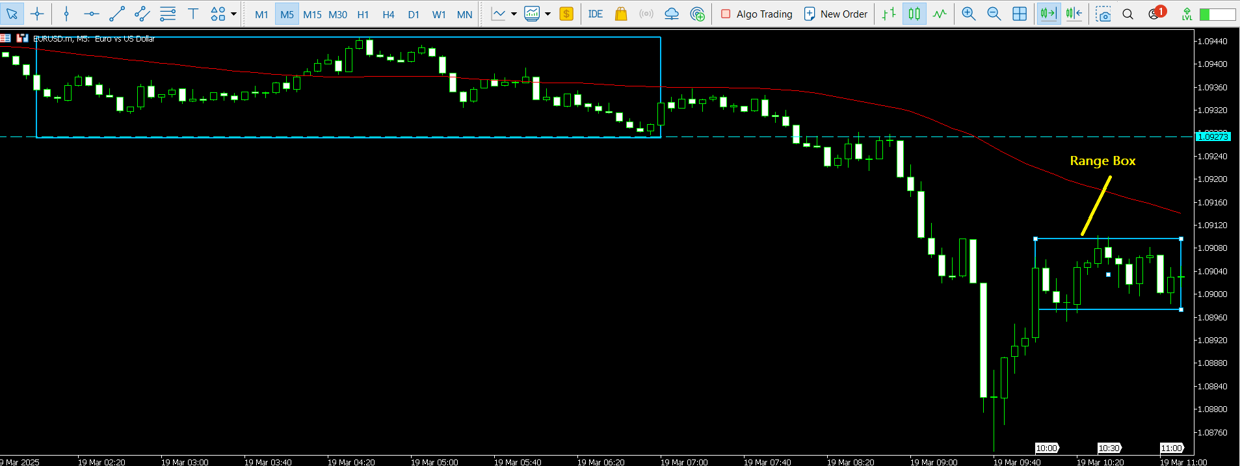This screenshot has width=1240, height=466.
Task: Choose the Fibonacci retracement tool
Action: 168,14
